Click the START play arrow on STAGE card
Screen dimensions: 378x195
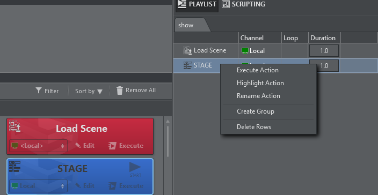pos(135,169)
